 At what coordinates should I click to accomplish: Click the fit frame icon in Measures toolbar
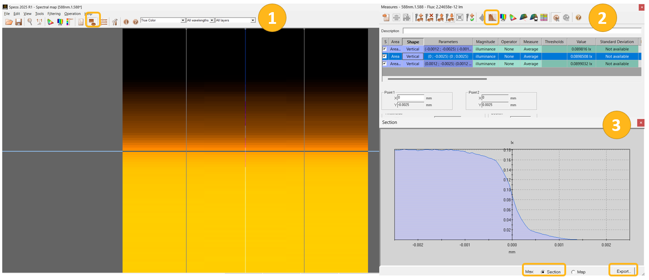click(459, 18)
